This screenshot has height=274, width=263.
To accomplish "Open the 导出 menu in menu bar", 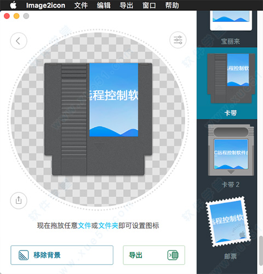I will click(127, 5).
